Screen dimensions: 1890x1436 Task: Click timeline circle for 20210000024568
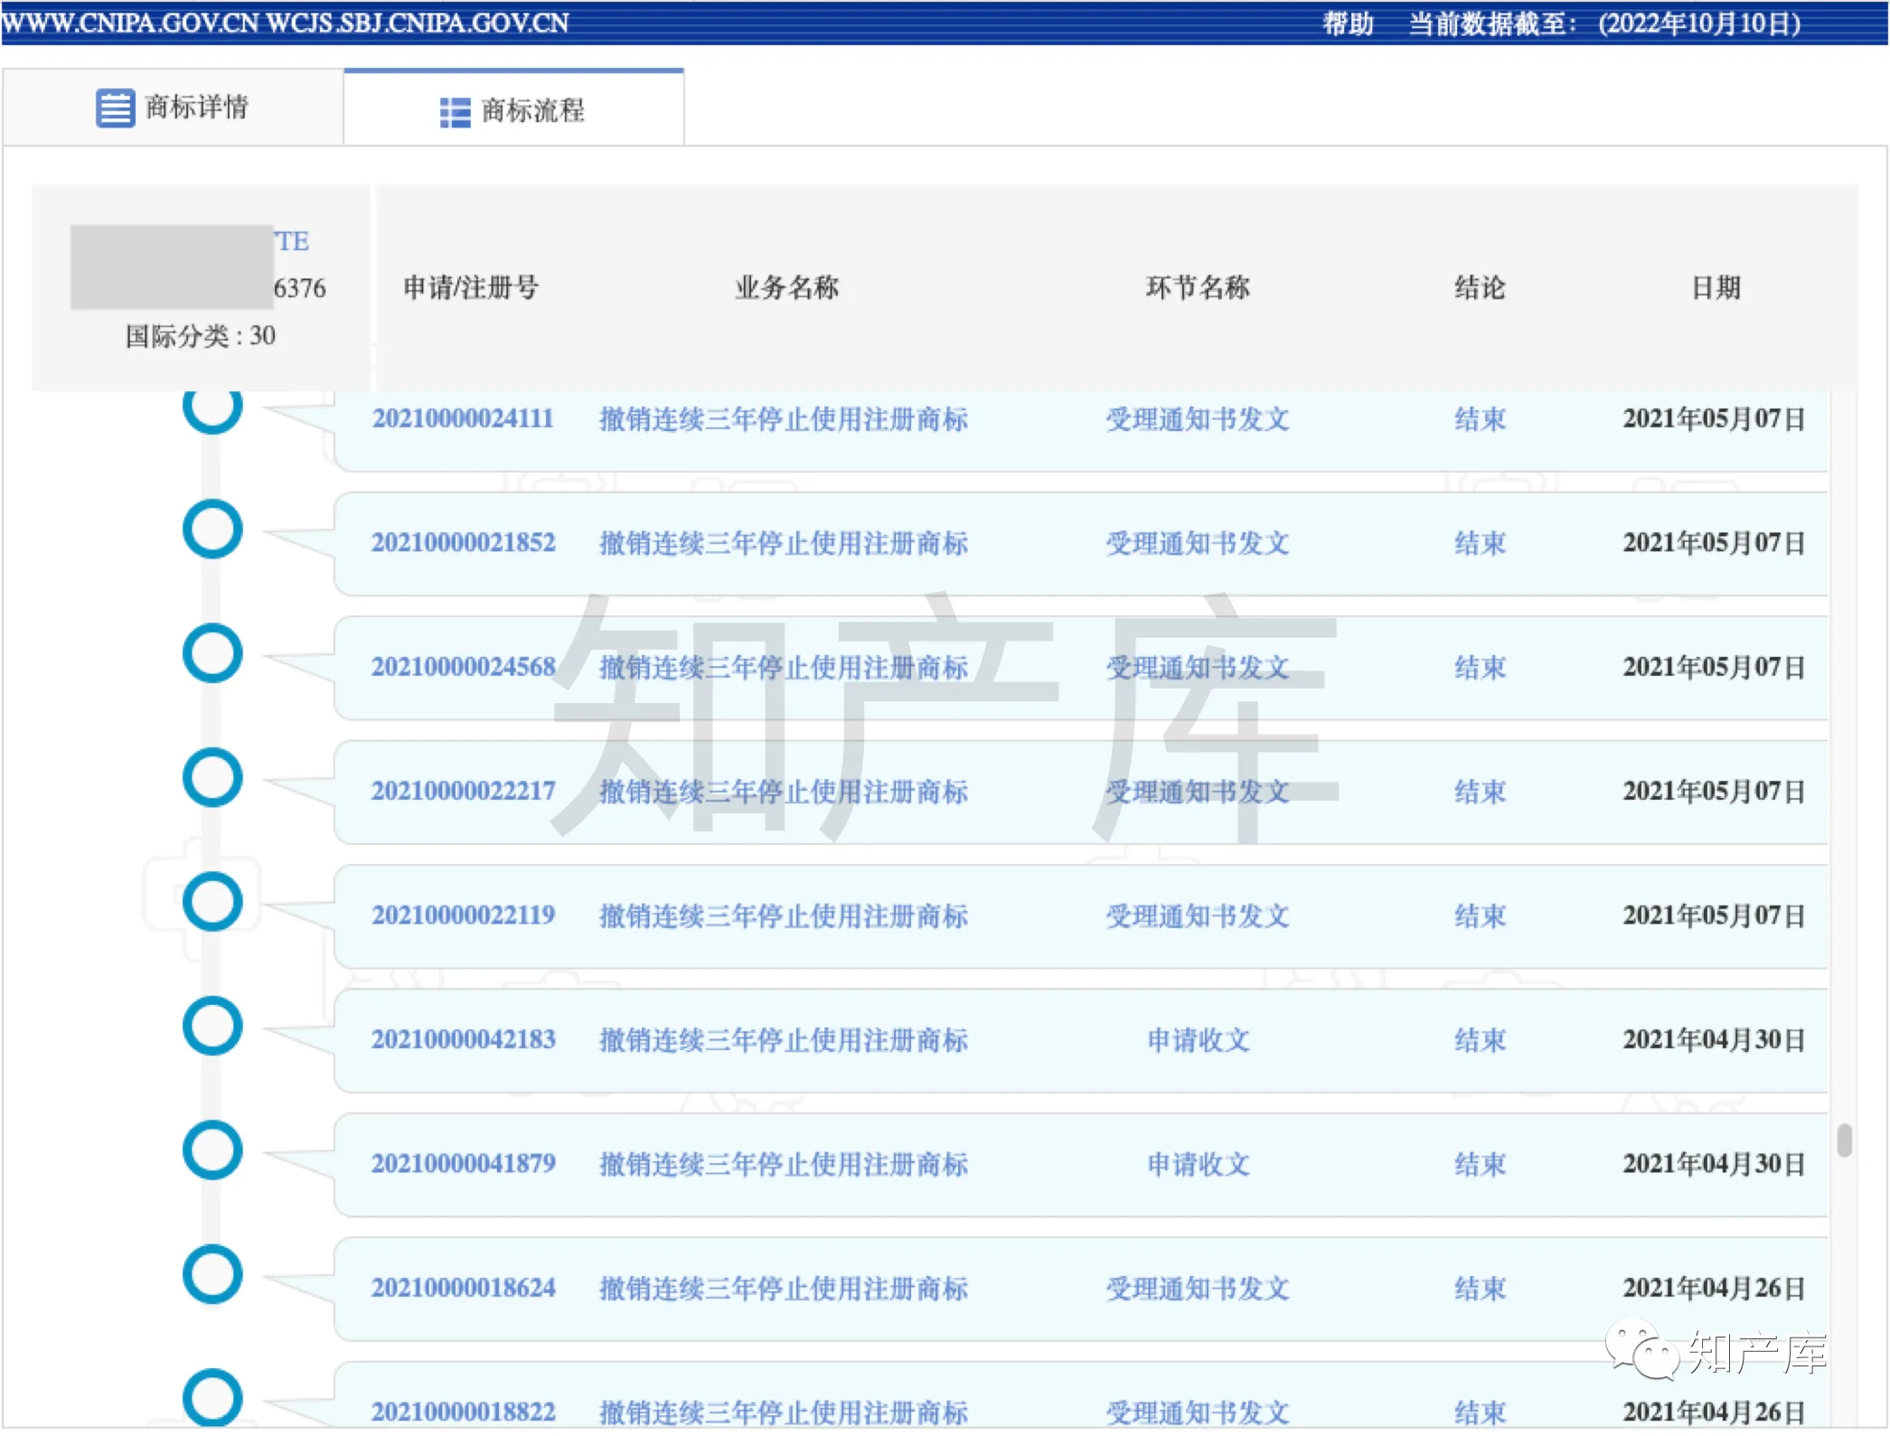(x=212, y=652)
